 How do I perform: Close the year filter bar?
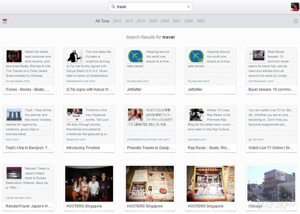(x=296, y=21)
